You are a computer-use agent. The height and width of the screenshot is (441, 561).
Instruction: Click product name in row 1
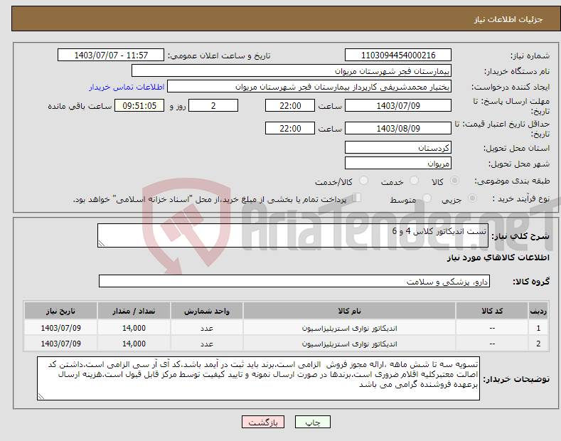349,328
